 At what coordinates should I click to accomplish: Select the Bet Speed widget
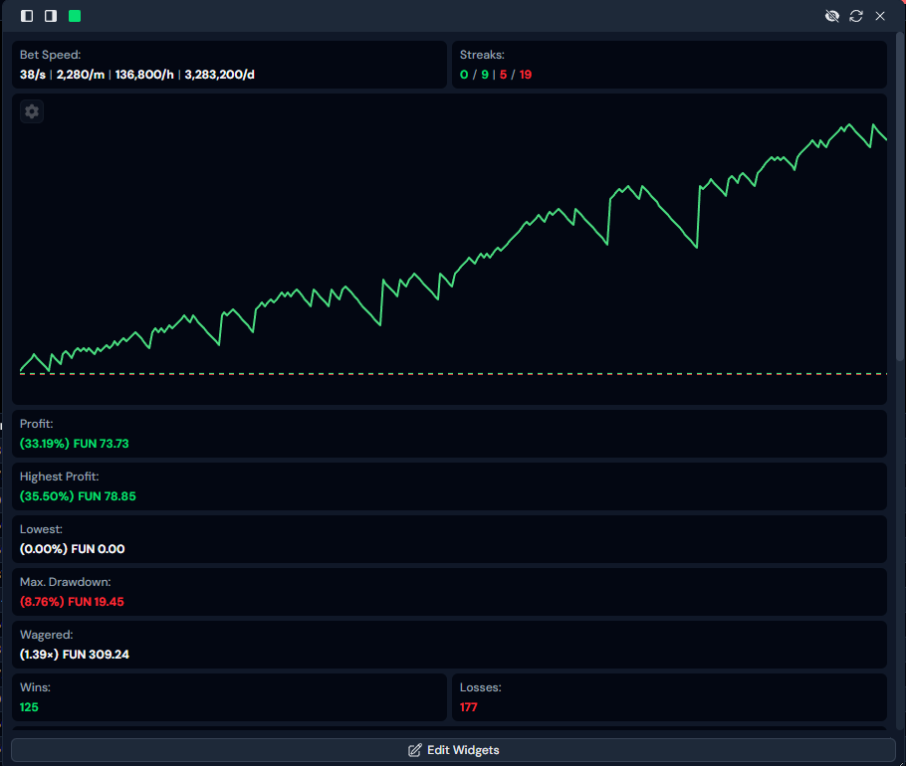[228, 65]
